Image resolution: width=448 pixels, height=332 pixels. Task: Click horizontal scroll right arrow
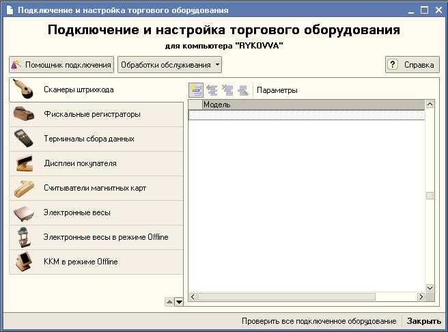click(421, 297)
